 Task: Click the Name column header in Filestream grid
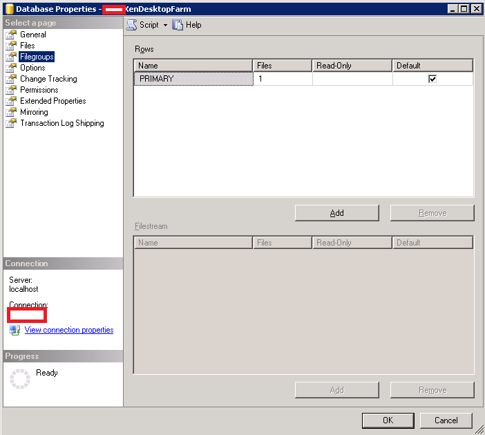[x=193, y=243]
